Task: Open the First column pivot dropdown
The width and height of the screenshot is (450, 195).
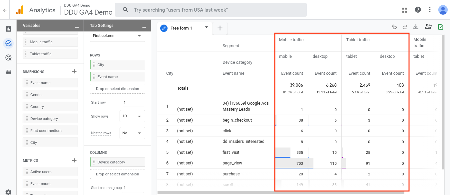Action: (x=118, y=36)
